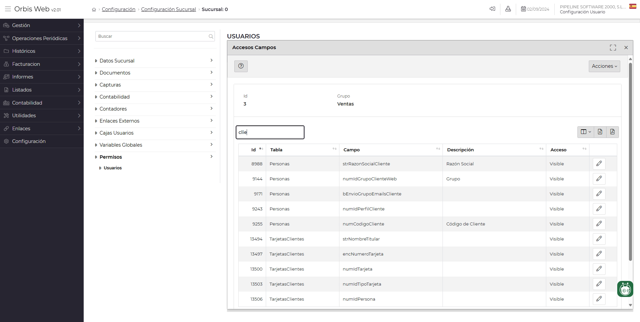
Task: Expand Contadores section
Action: click(155, 109)
